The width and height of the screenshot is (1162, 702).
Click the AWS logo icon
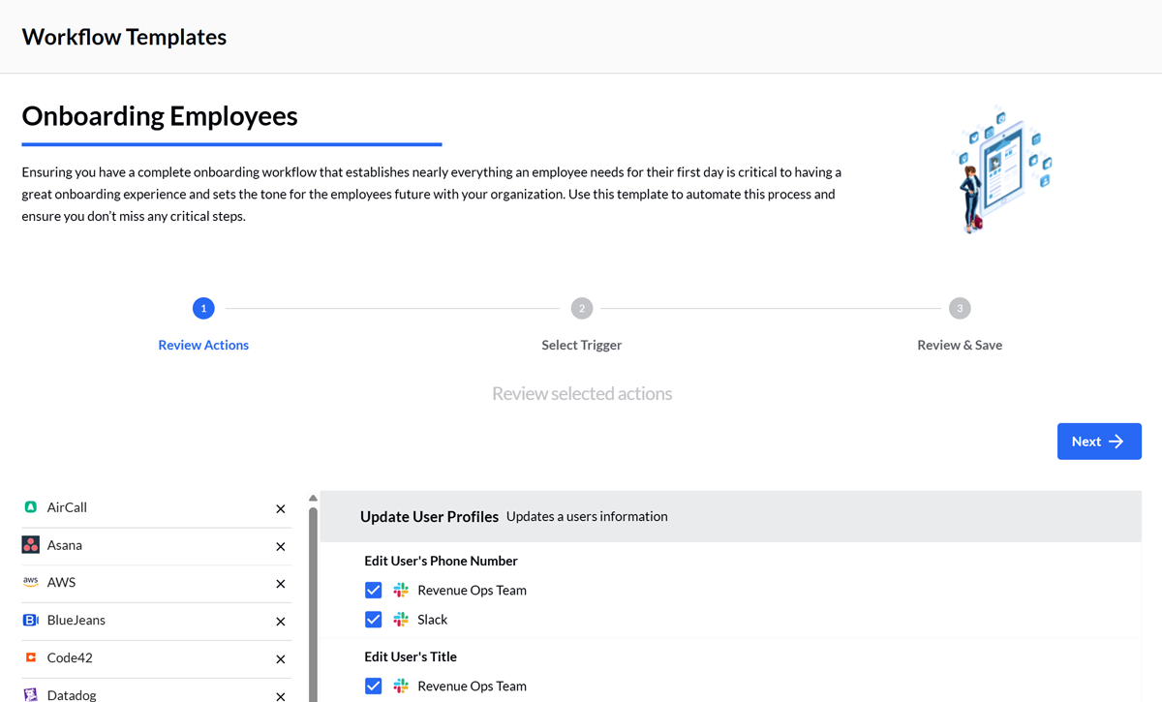(x=30, y=582)
